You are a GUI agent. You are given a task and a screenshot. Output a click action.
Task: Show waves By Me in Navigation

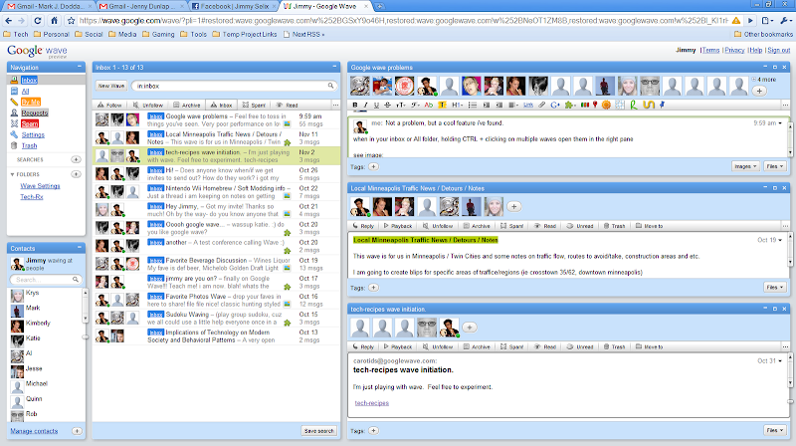31,102
